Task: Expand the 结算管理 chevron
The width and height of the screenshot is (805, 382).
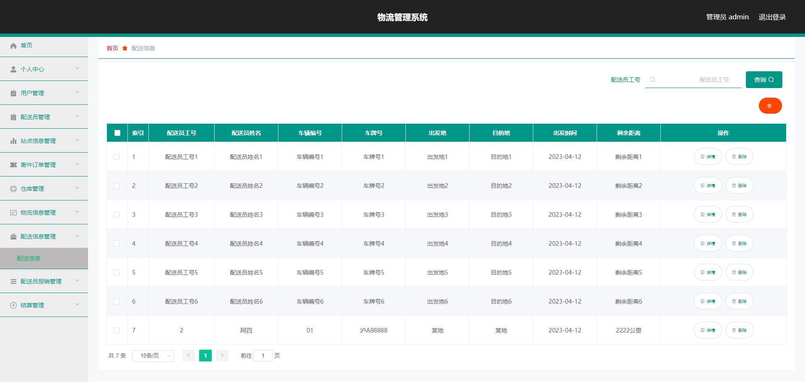Action: pyautogui.click(x=77, y=304)
